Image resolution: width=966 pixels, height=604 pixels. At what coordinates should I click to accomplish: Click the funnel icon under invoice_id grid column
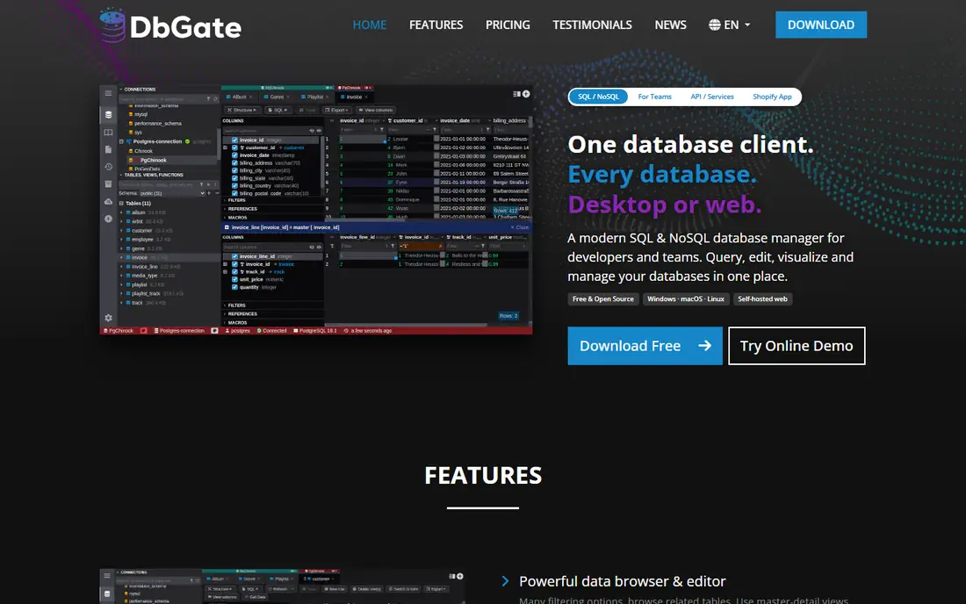pyautogui.click(x=382, y=129)
